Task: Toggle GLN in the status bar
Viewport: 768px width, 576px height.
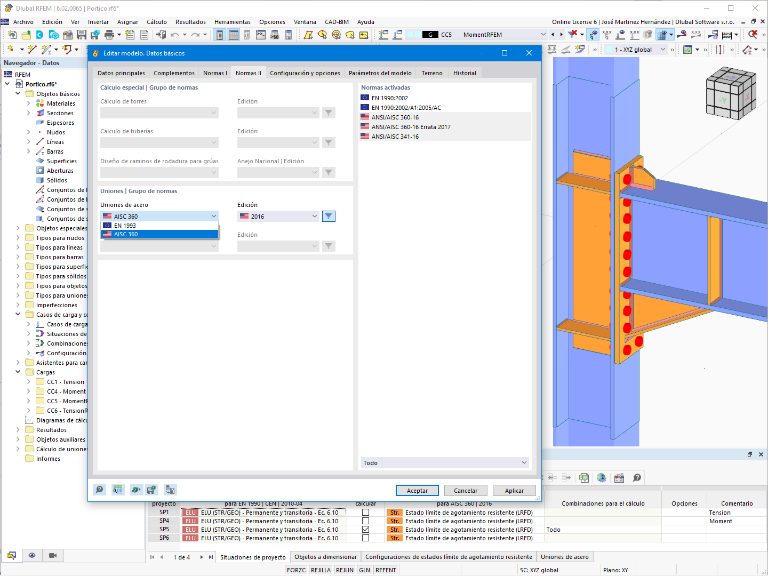Action: (365, 570)
